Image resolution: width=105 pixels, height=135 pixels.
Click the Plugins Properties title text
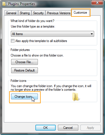tap(21, 4)
